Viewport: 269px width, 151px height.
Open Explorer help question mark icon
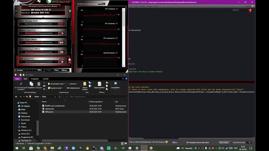click(x=126, y=79)
